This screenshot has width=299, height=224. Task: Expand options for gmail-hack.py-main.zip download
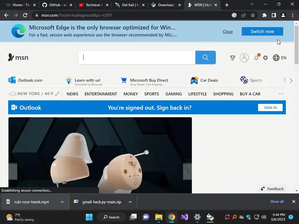coord(130,202)
